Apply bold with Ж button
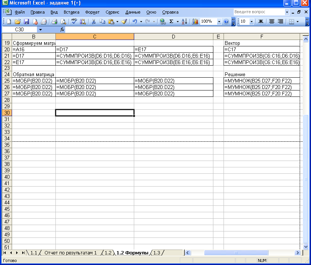 click(260, 21)
